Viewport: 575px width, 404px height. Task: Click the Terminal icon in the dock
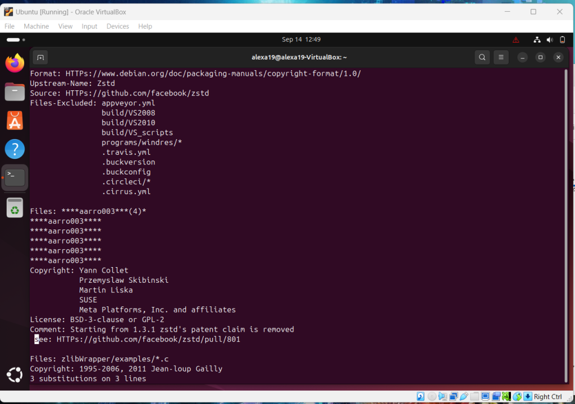[15, 178]
